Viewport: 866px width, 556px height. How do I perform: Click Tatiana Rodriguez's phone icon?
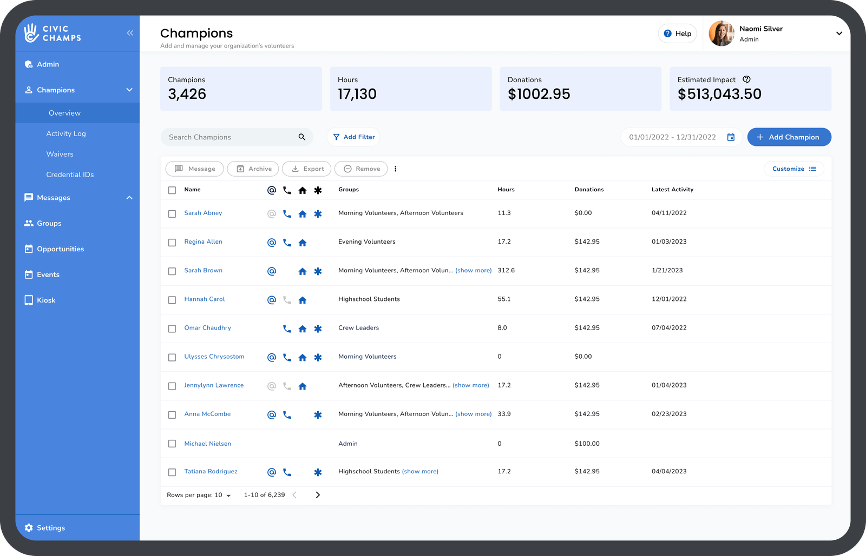pyautogui.click(x=287, y=472)
